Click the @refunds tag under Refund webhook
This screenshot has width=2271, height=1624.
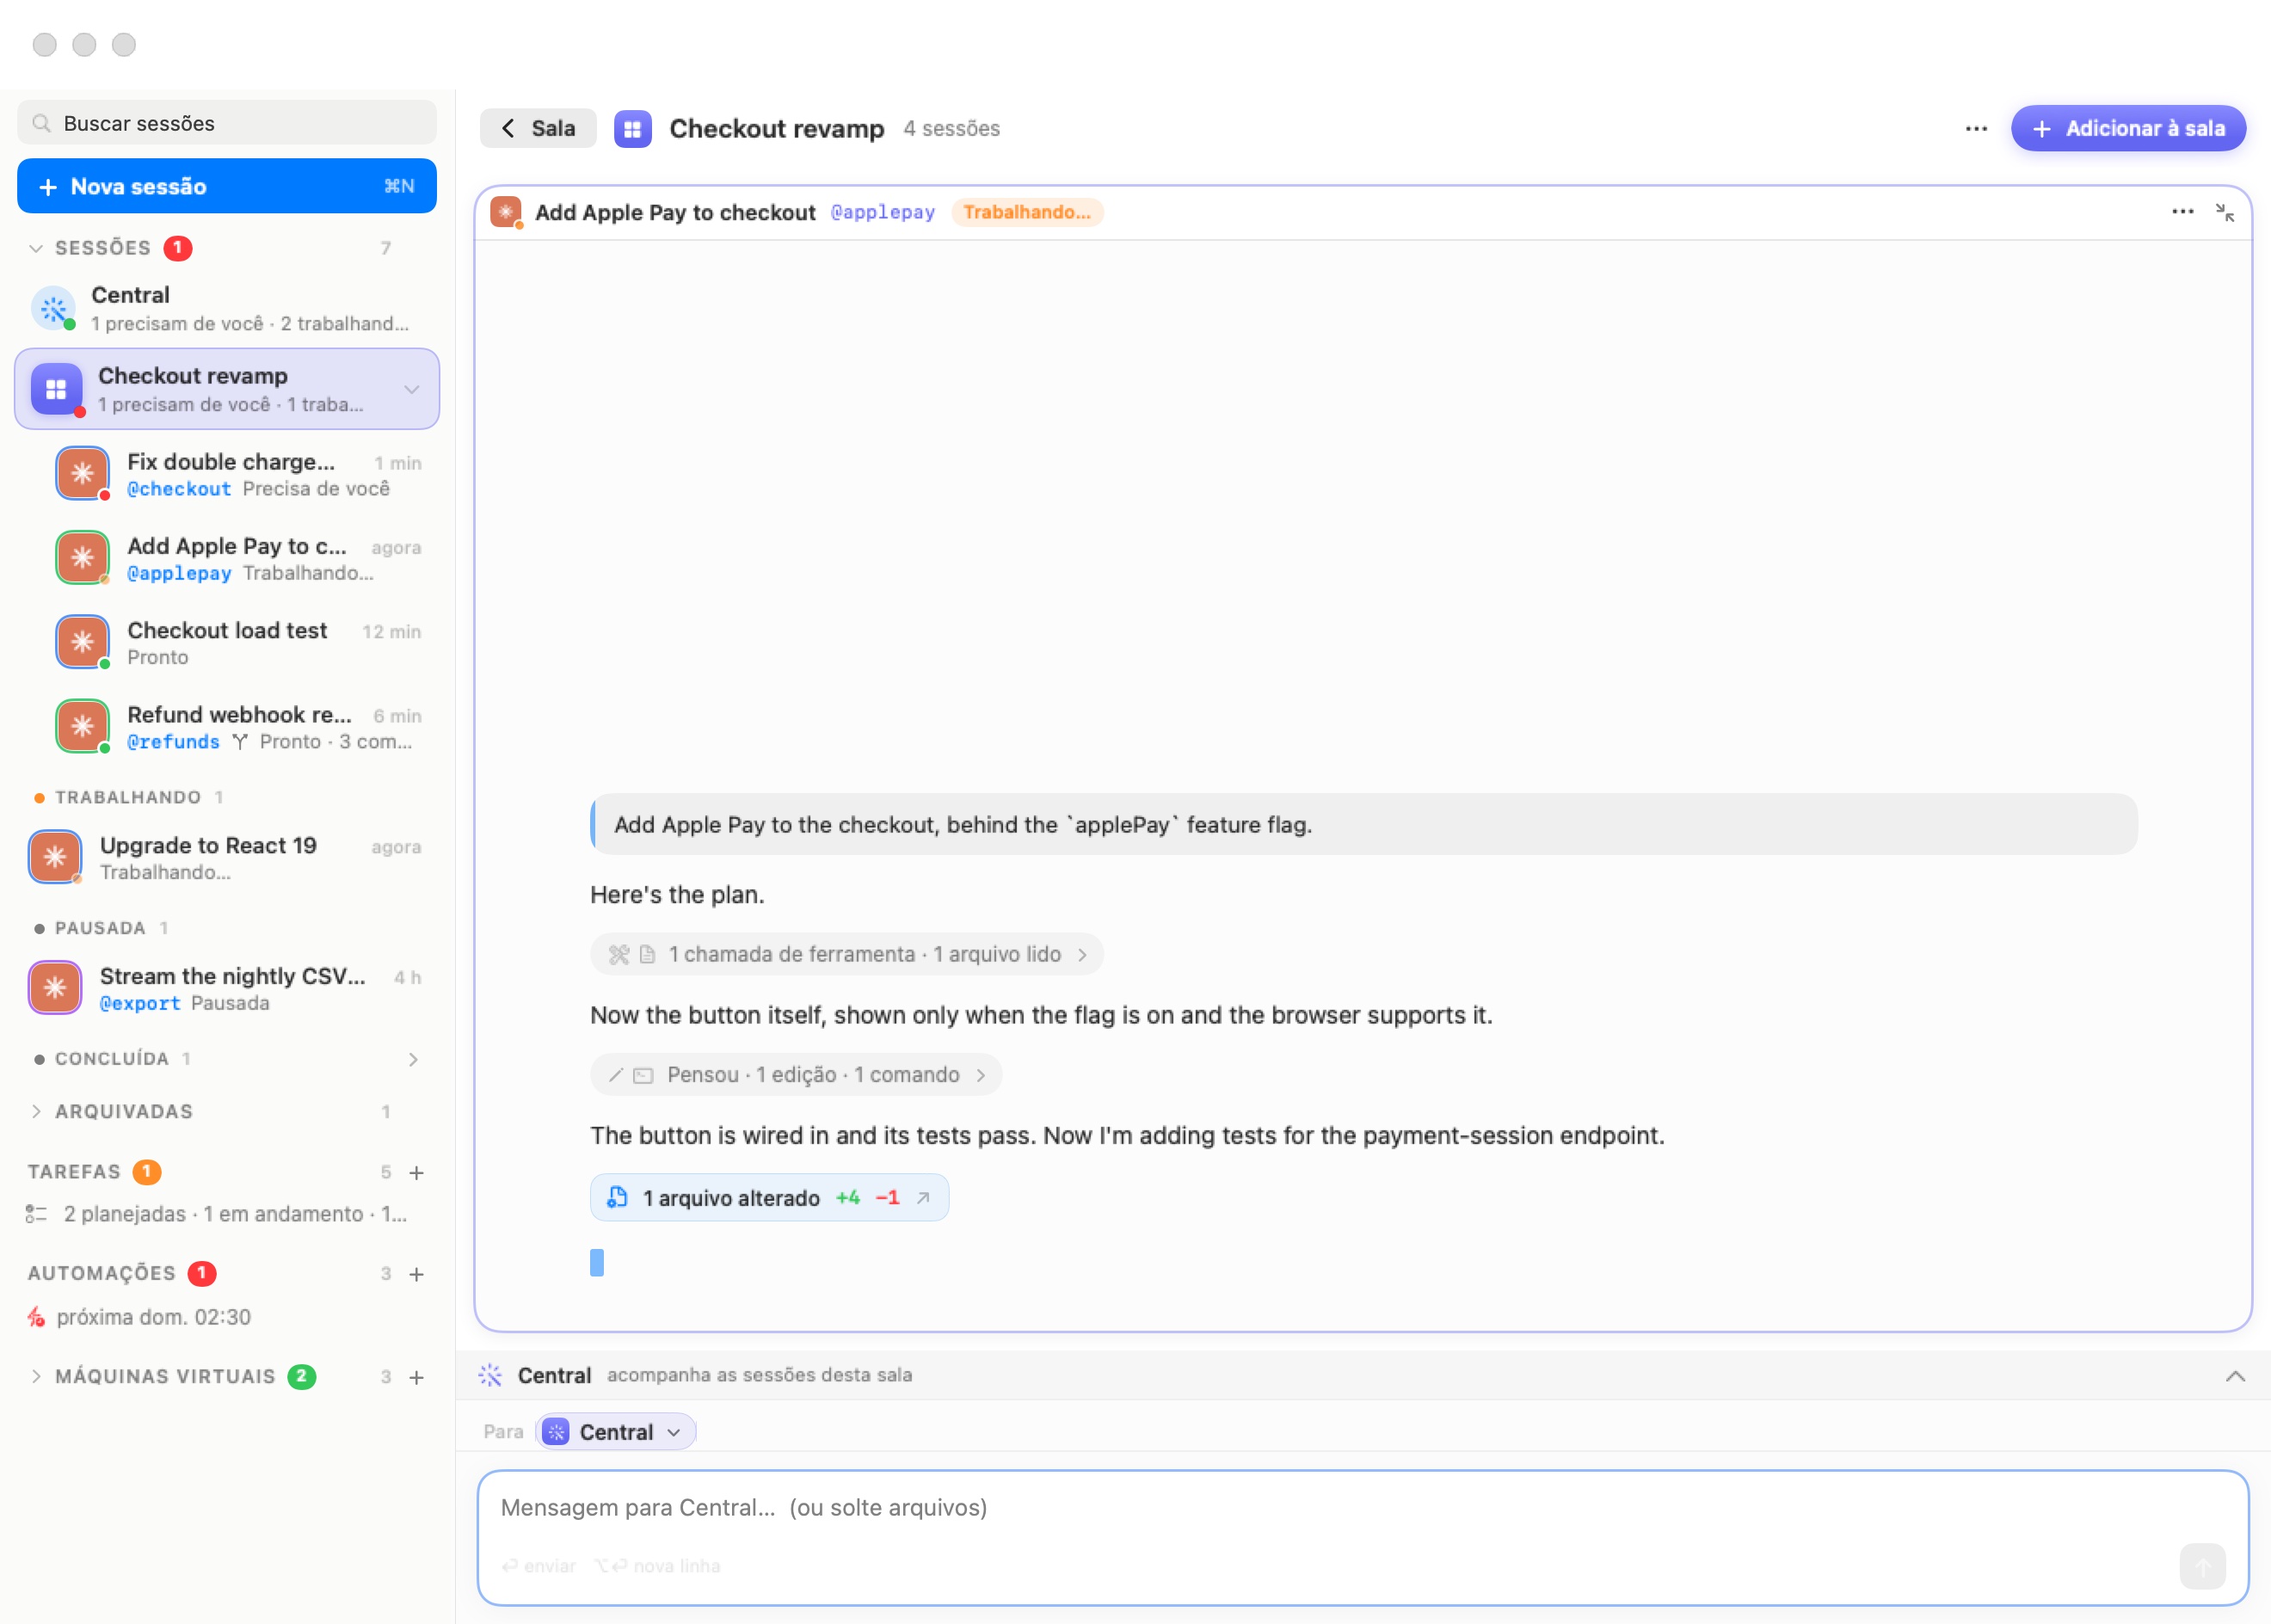[173, 742]
